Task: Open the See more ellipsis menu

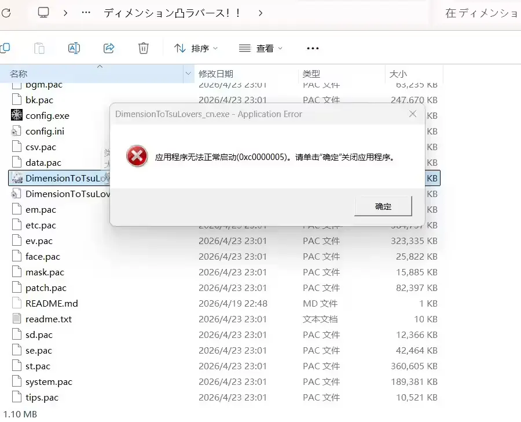Action: pyautogui.click(x=313, y=49)
